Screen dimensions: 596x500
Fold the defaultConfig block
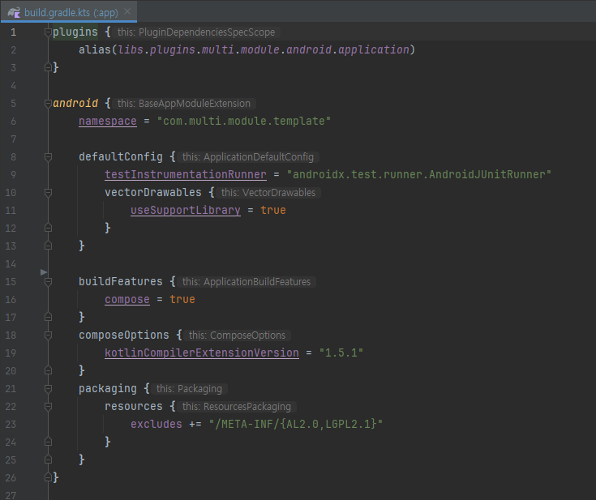(x=48, y=157)
